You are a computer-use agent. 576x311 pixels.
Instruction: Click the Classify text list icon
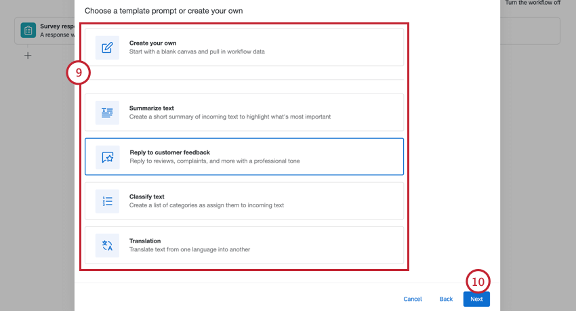coord(107,201)
